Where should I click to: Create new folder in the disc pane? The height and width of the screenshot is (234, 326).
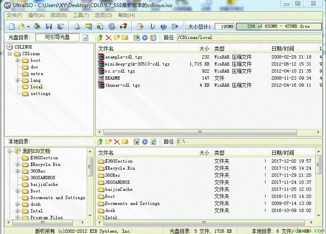pos(117,38)
